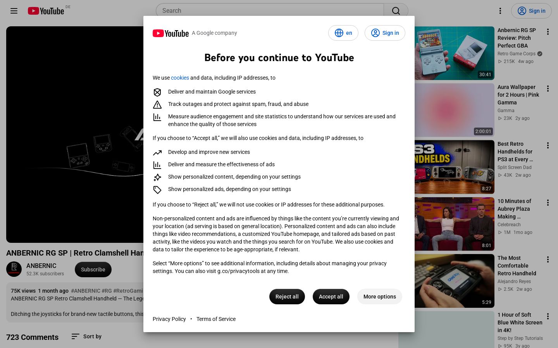The image size is (558, 348).
Task: Open Best Retro Handhelds for PS3 thumbnail
Action: (x=454, y=167)
